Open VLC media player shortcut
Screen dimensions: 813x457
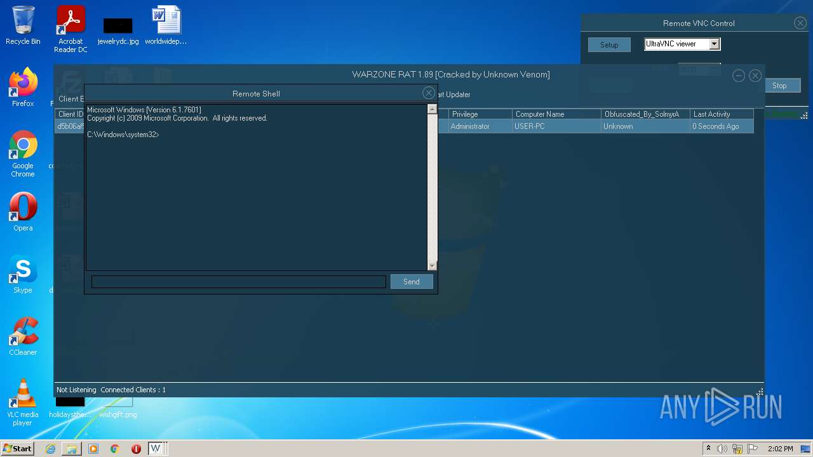point(23,402)
